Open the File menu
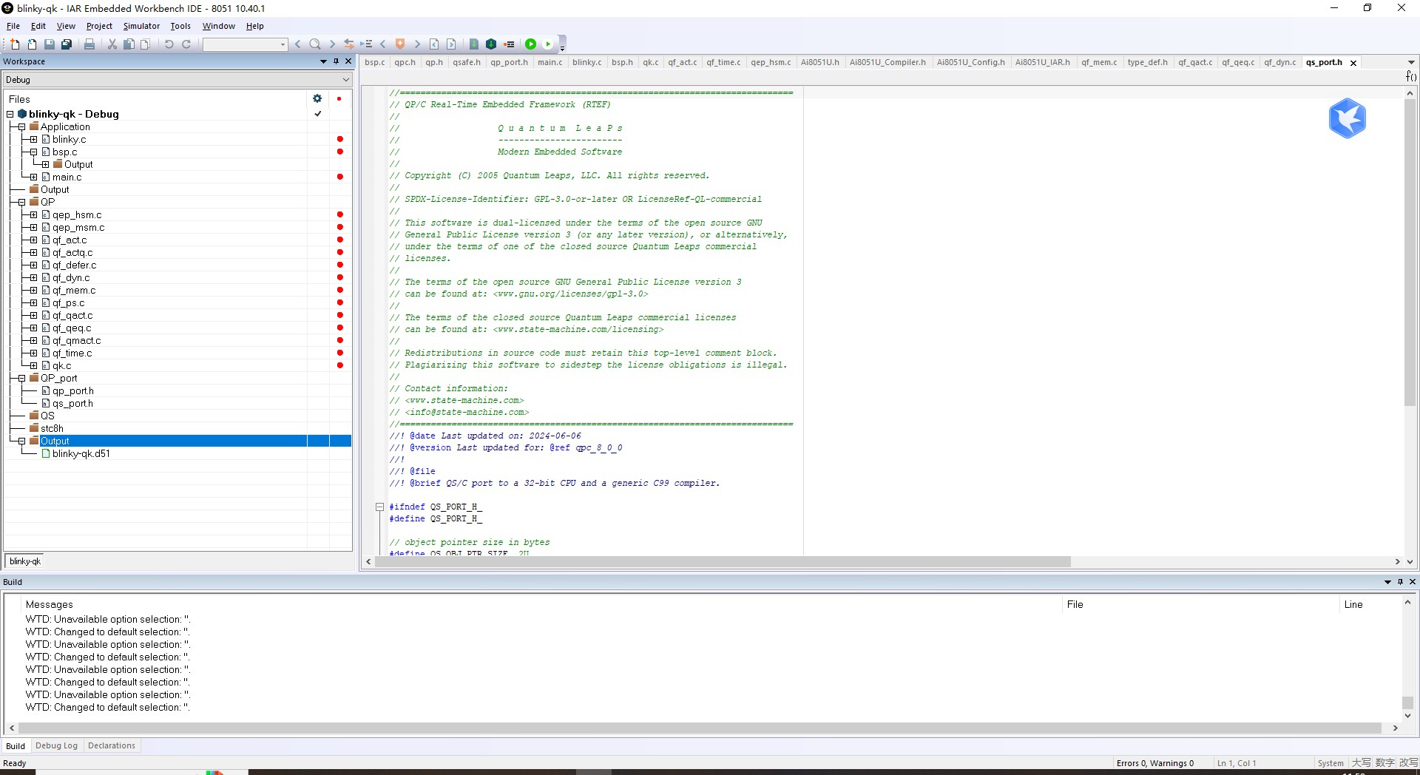Viewport: 1420px width, 775px height. coord(13,26)
